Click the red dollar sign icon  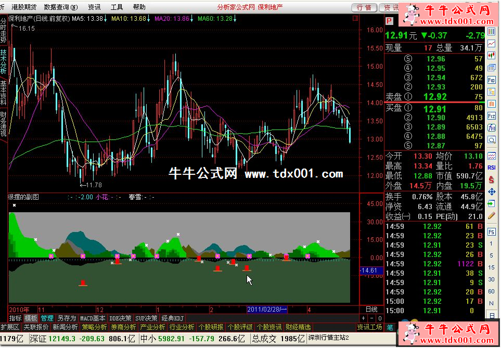tap(492, 179)
